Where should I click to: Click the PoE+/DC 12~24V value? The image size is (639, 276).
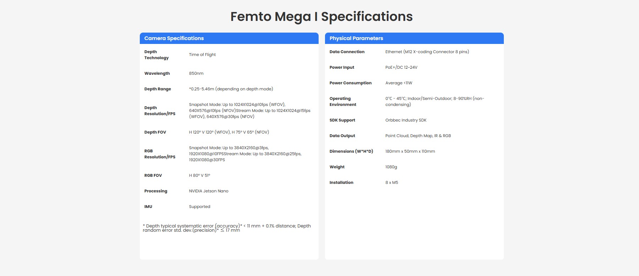401,67
